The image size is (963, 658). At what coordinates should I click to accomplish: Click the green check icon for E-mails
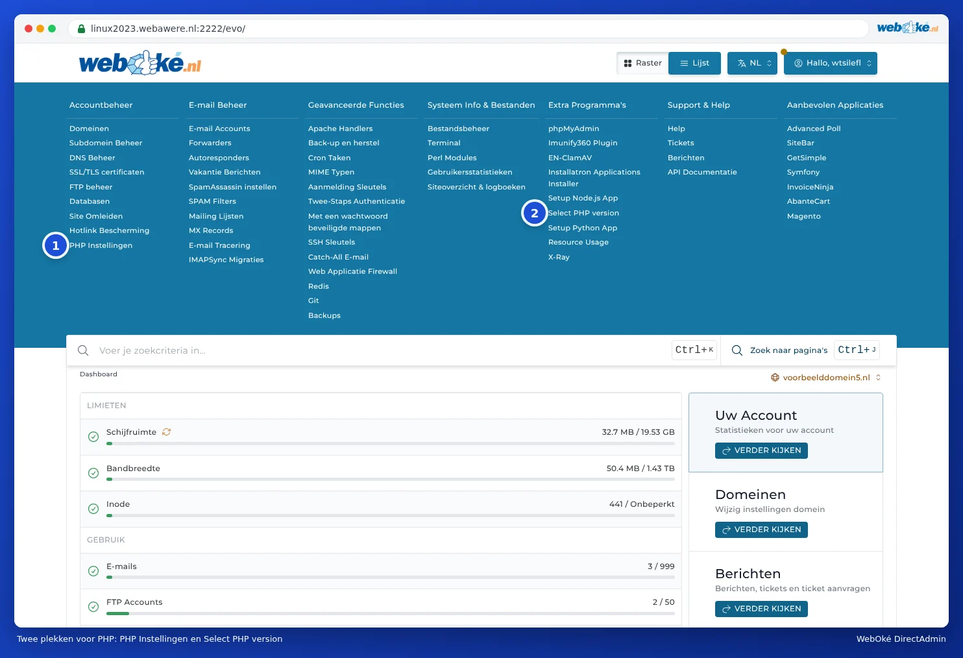coord(93,571)
